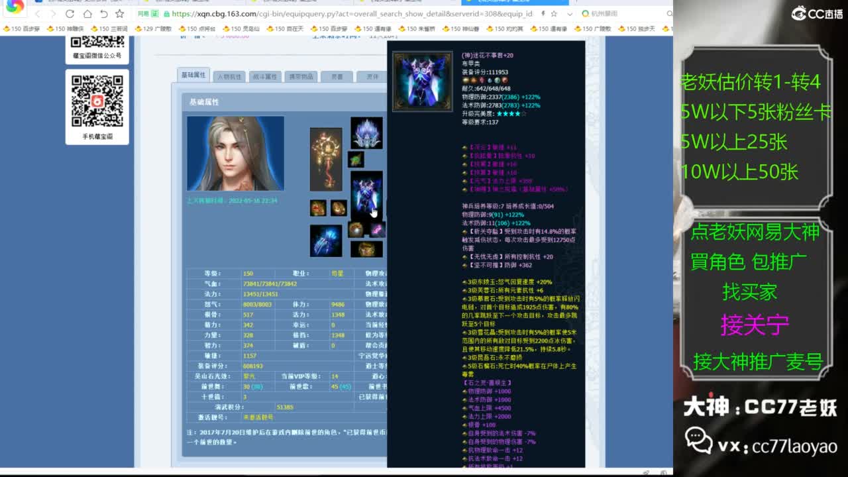Screen dimensions: 848x477
Task: Click the 演武积分 value 51385
Action: (285, 407)
